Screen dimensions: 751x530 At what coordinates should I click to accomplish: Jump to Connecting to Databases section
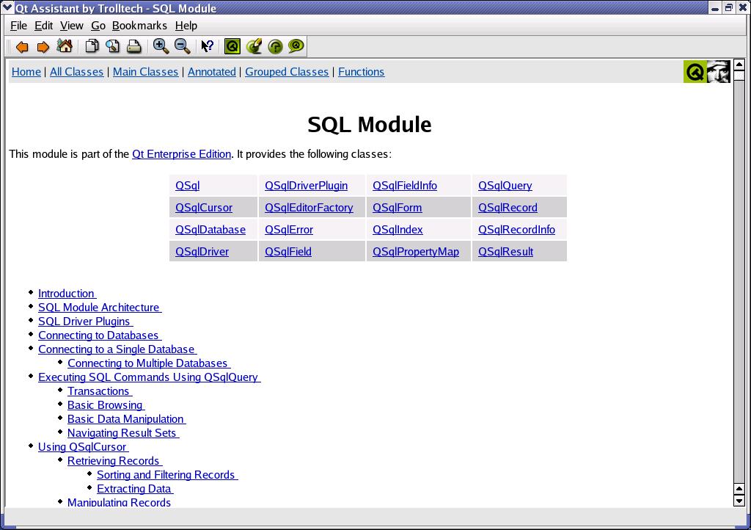[x=100, y=335]
